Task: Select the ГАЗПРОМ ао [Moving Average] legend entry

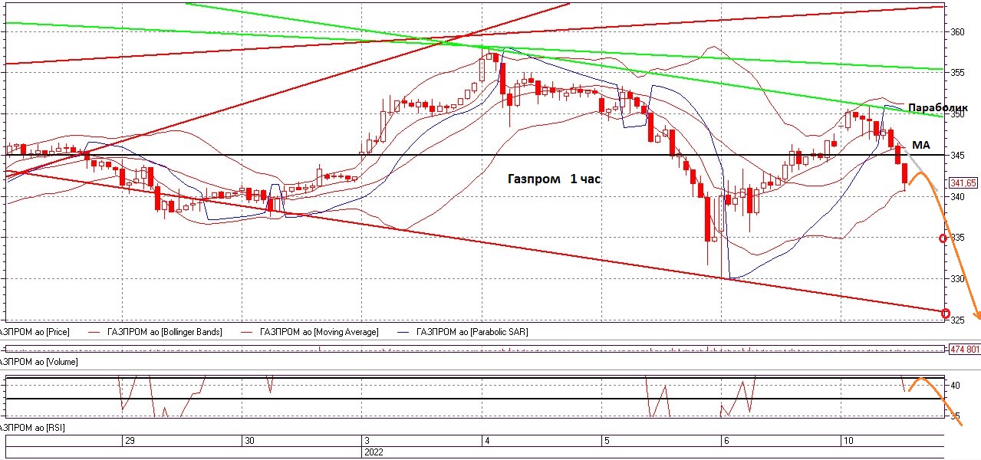Action: [319, 332]
